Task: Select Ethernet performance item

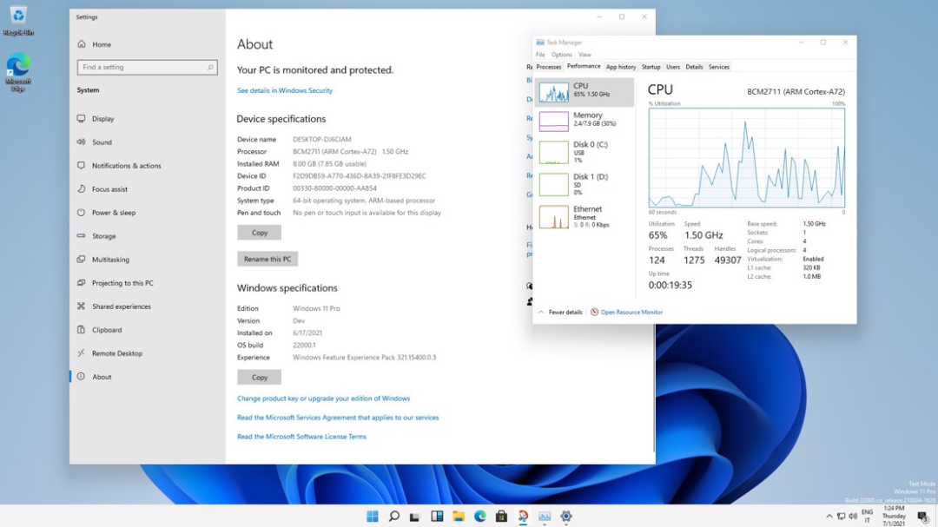Action: 584,216
